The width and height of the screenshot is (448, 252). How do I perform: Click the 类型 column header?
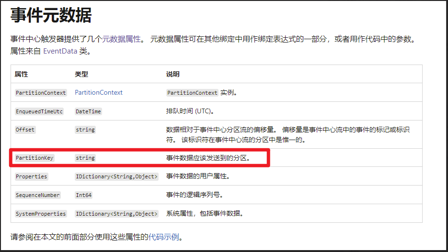point(81,75)
